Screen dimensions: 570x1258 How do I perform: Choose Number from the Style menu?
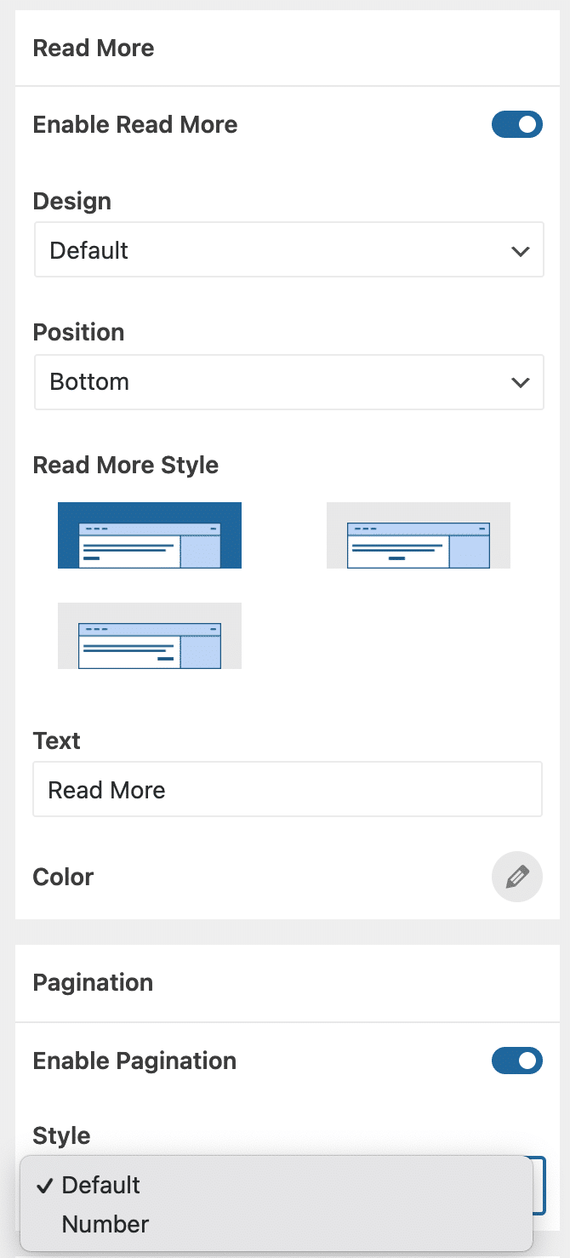point(105,1224)
